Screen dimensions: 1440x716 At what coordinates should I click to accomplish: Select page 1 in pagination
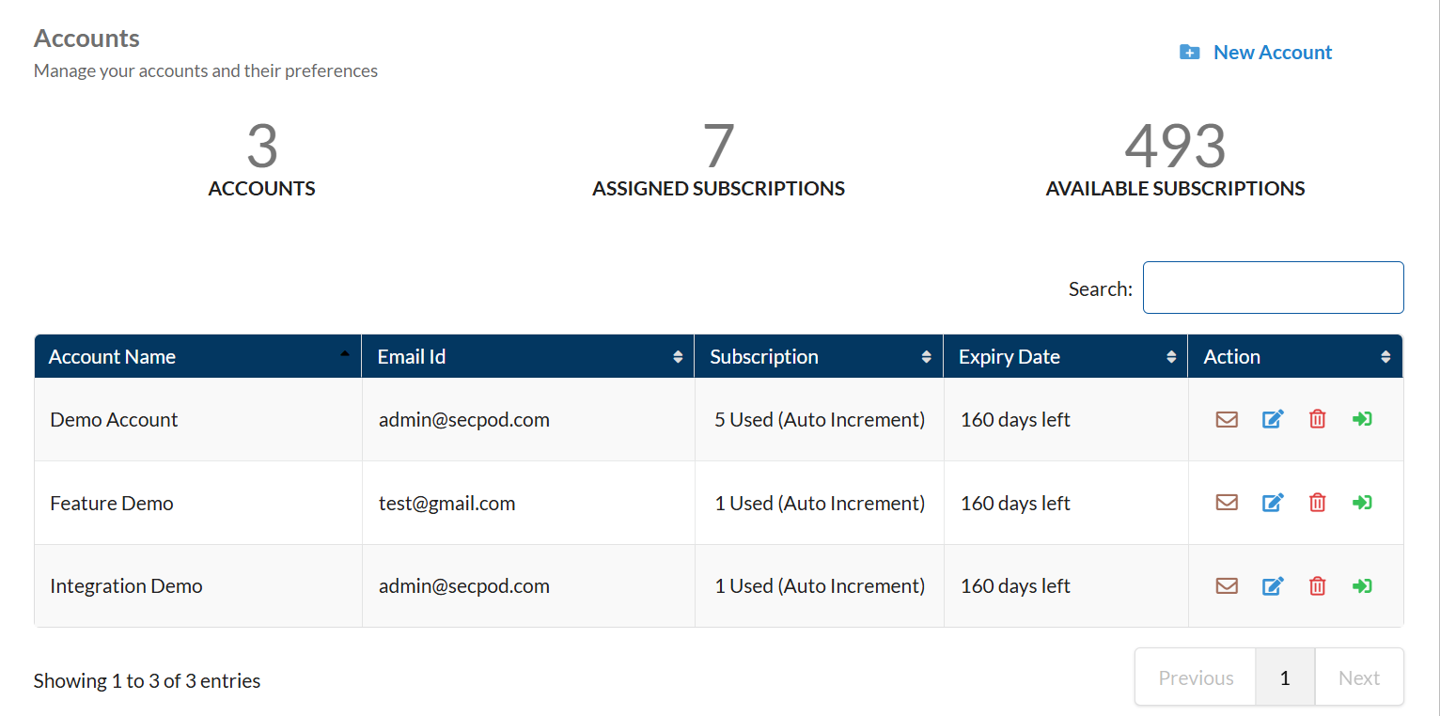tap(1285, 677)
